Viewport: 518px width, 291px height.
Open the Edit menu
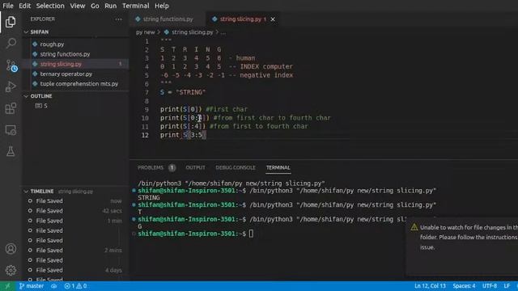(25, 6)
